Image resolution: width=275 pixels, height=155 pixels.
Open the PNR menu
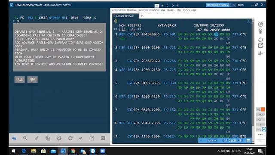click(x=163, y=10)
